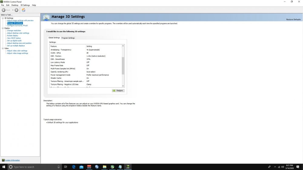Select the Low Latency Mode row
This screenshot has height=170, width=303.
86,63
